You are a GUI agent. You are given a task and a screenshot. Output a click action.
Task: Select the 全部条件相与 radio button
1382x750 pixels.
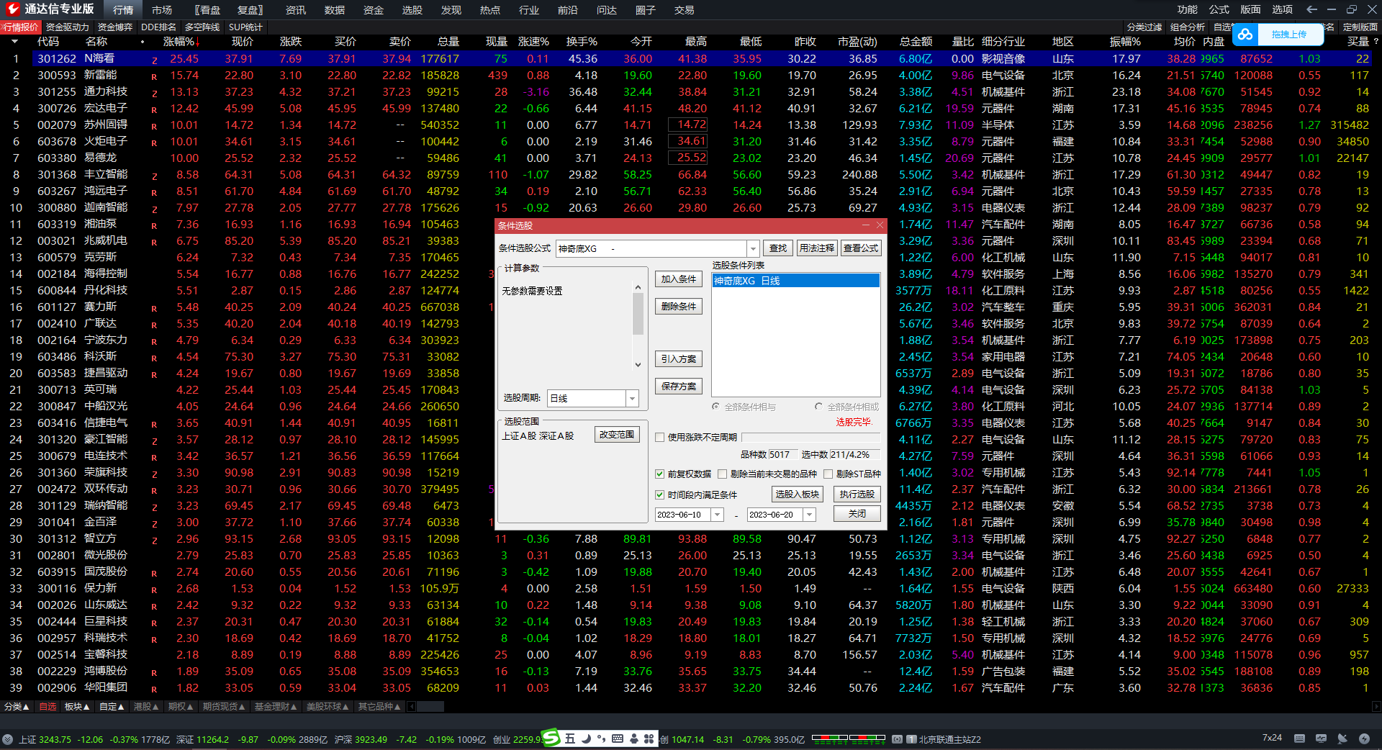click(x=715, y=407)
